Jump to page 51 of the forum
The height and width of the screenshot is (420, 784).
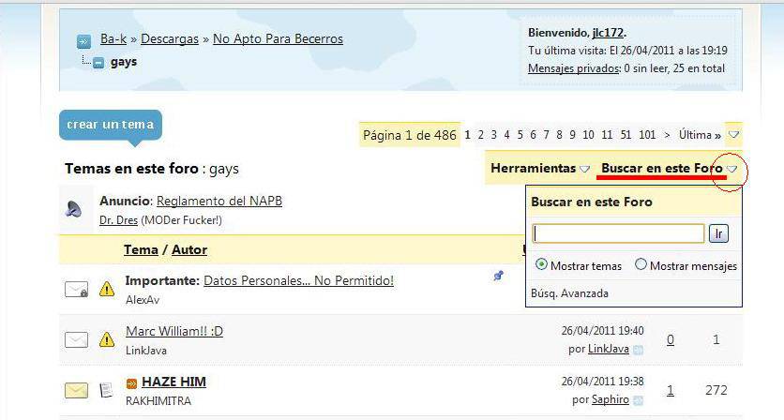[x=626, y=135]
